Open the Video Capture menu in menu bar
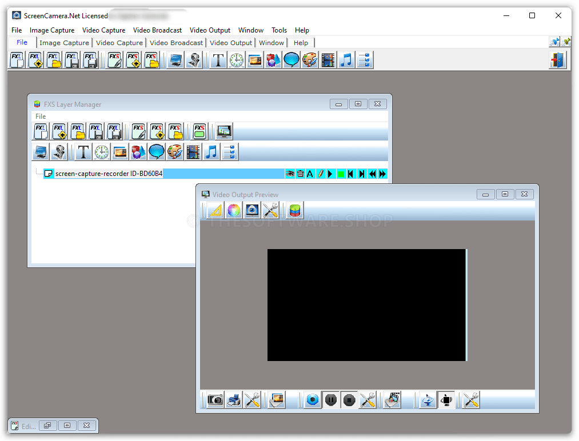Image resolution: width=579 pixels, height=441 pixels. pyautogui.click(x=103, y=30)
